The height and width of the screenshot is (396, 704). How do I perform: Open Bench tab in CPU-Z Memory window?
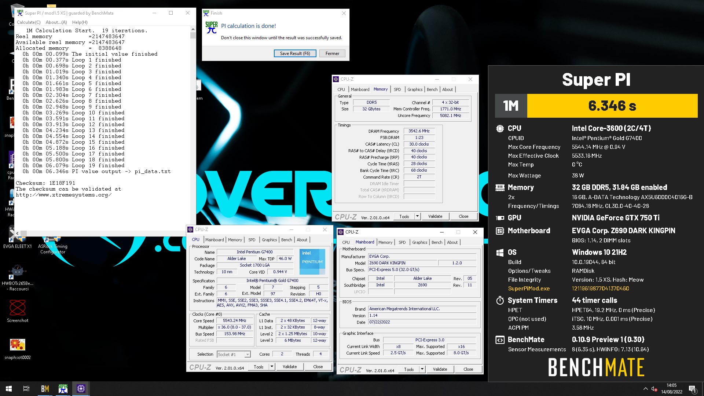432,89
